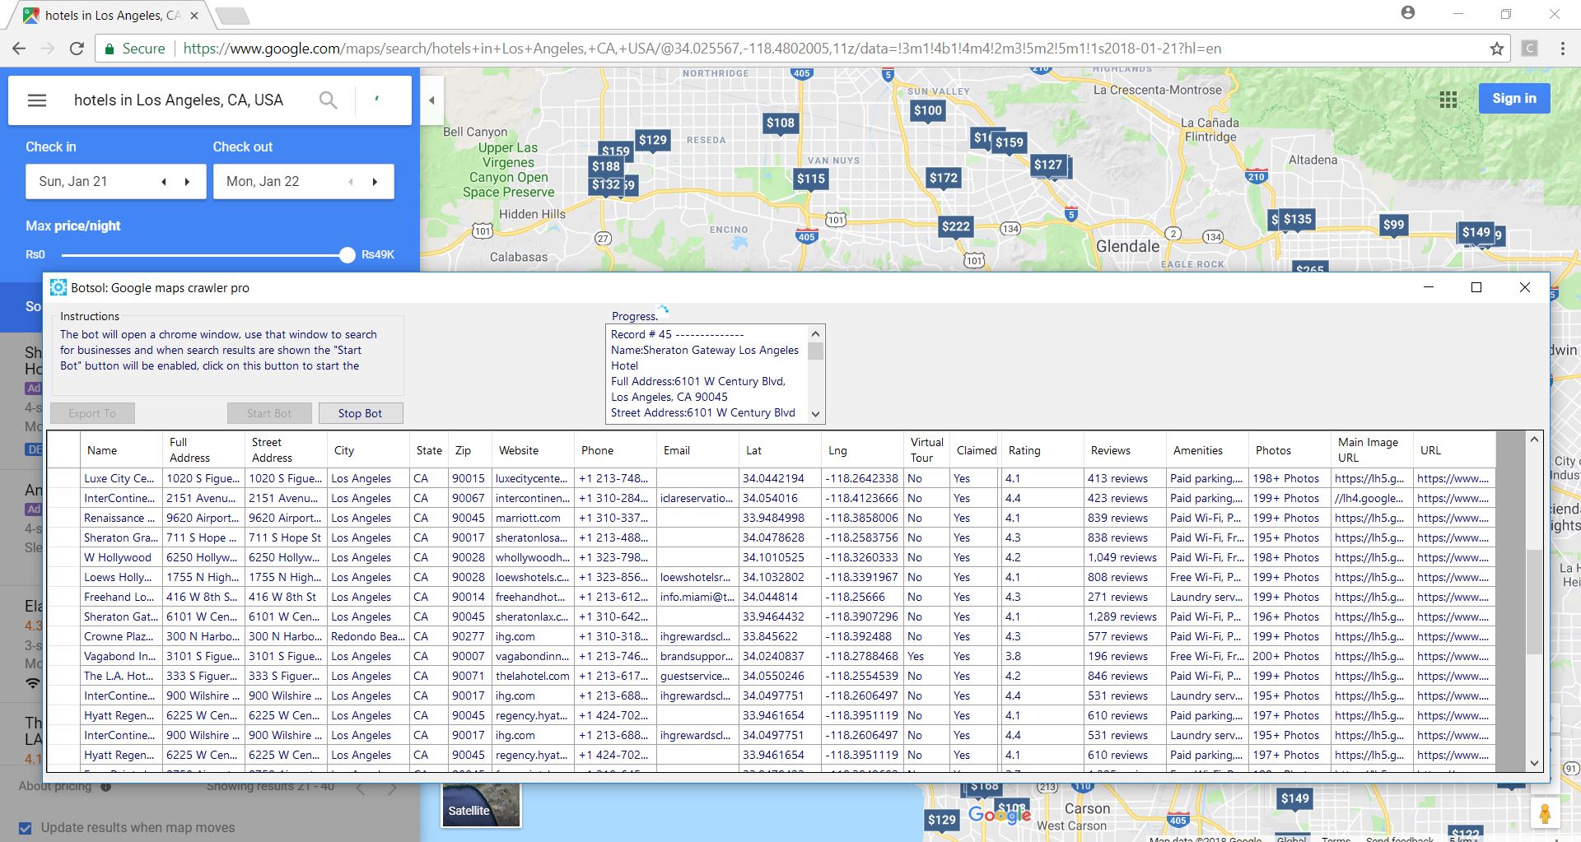Click the thelahotel.com website cell
Image resolution: width=1581 pixels, height=842 pixels.
tap(533, 676)
